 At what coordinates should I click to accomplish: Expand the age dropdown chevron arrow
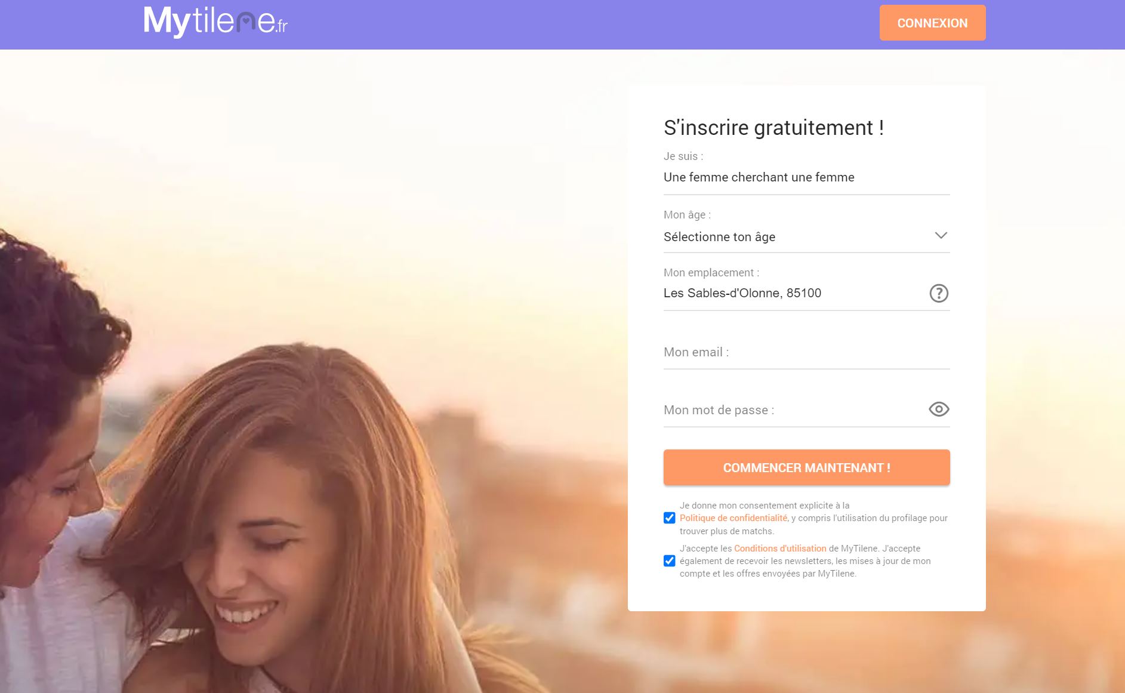coord(941,236)
